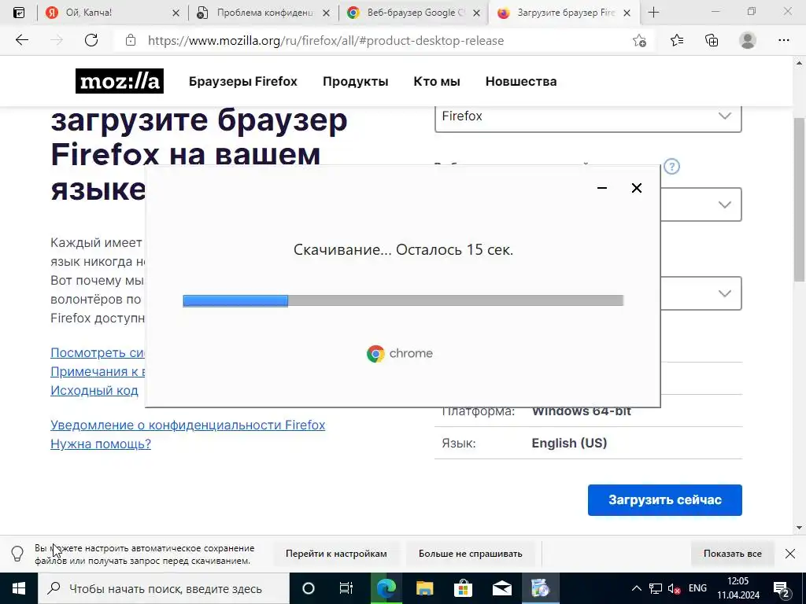
Task: Open the profile avatar icon
Action: tap(748, 40)
